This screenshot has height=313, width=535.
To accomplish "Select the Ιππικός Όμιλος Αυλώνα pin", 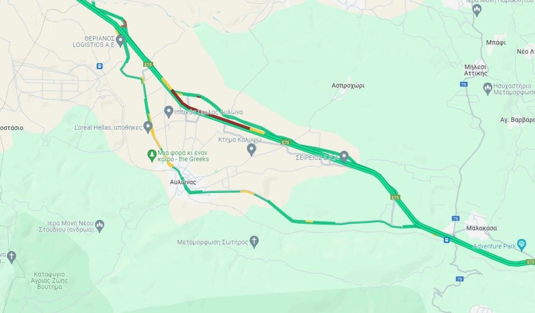I will click(168, 111).
